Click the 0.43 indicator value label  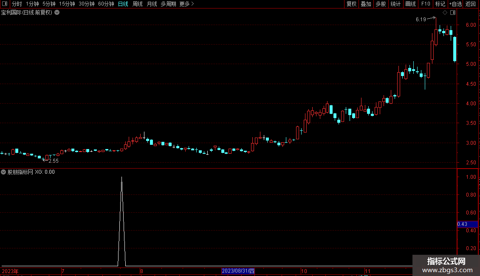(462, 224)
